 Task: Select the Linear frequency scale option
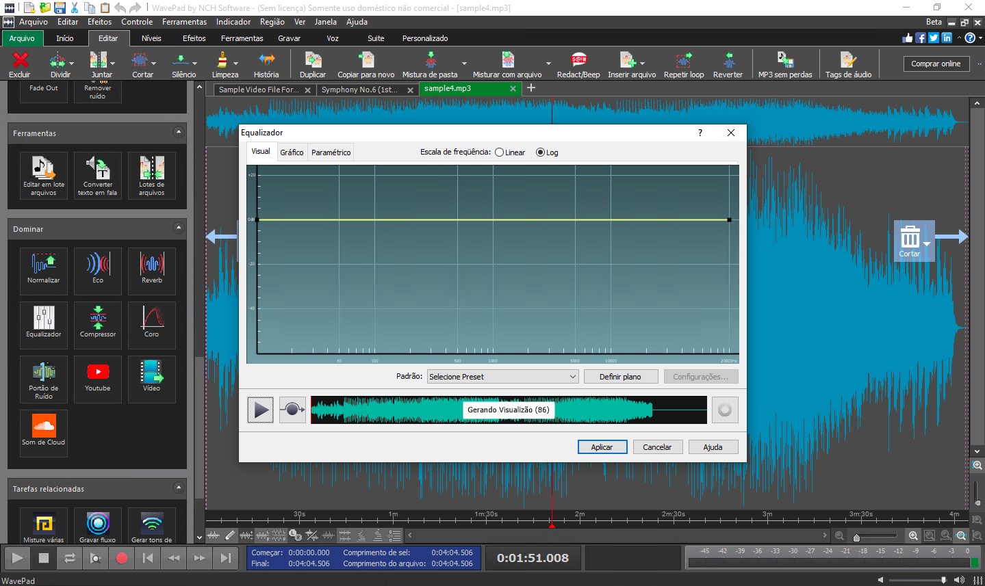coord(499,152)
